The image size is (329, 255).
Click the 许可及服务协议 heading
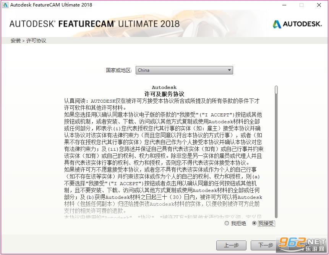tap(164, 94)
